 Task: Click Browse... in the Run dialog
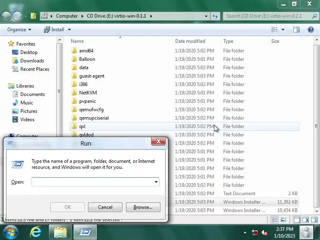coord(143,207)
